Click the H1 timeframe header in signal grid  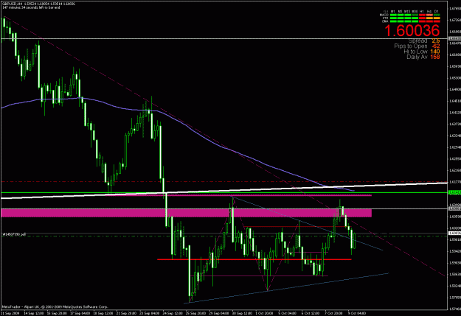click(x=422, y=12)
